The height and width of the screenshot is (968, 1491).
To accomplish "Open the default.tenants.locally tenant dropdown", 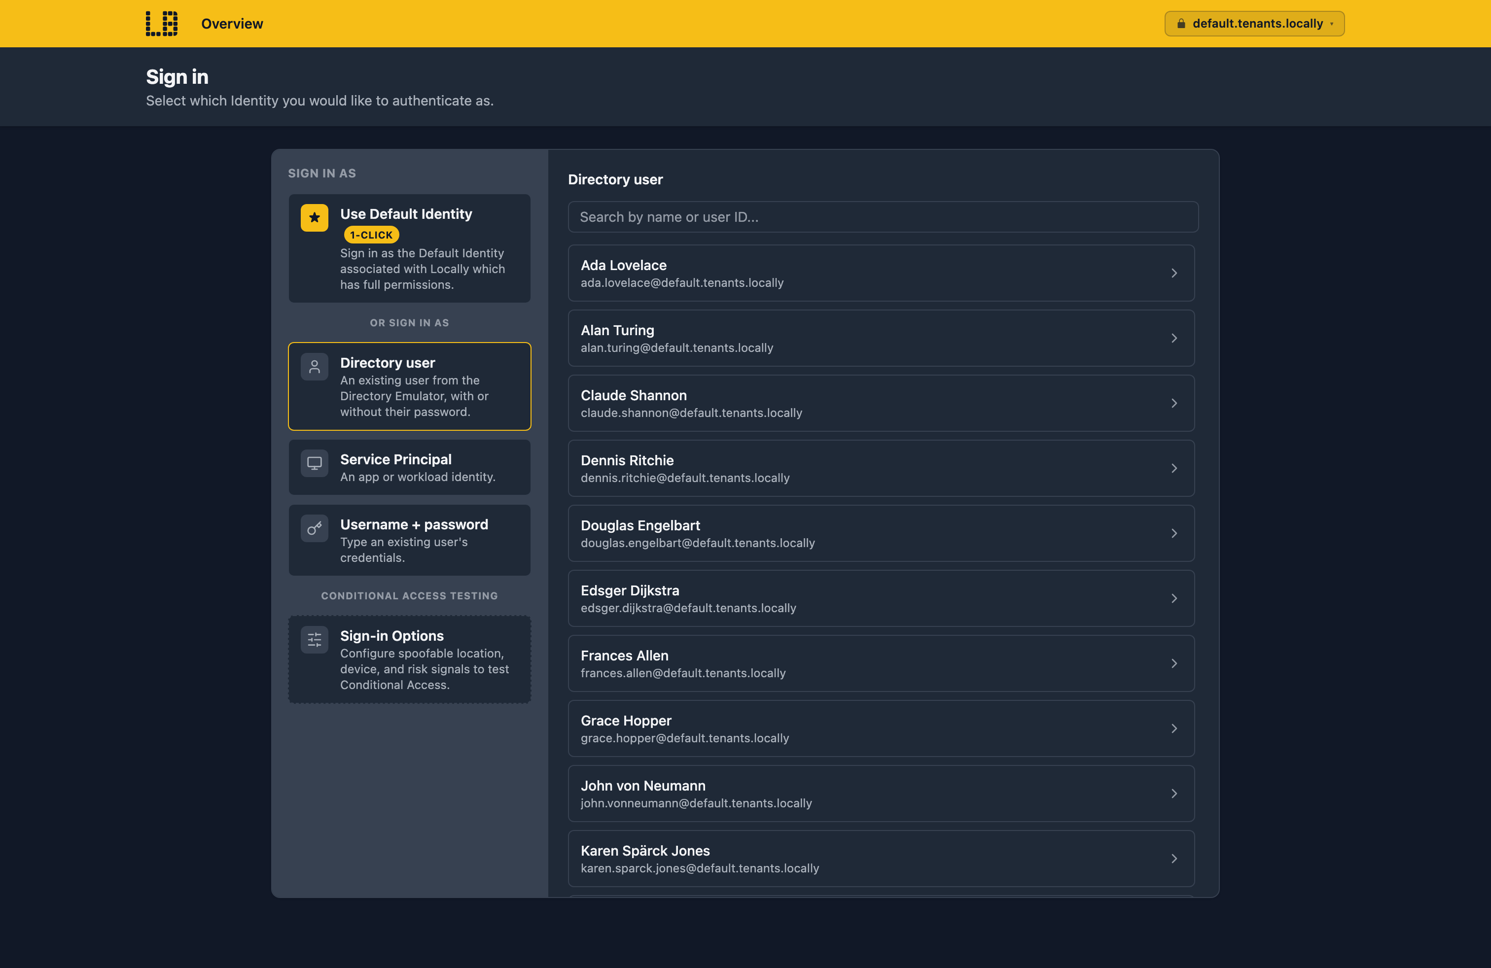I will tap(1254, 24).
